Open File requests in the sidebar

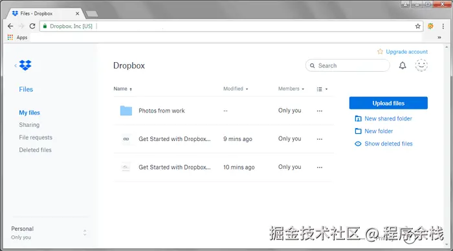click(x=36, y=138)
